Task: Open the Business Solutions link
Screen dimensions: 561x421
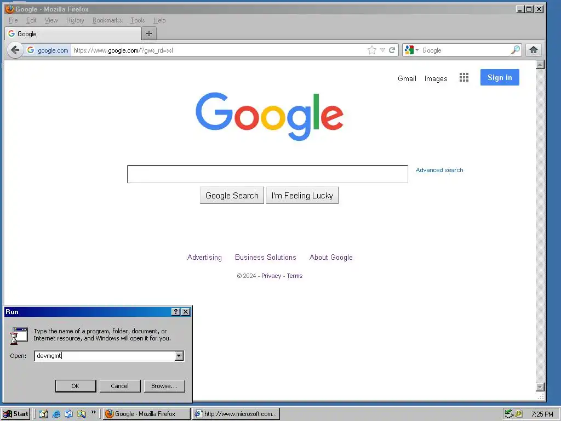Action: pyautogui.click(x=266, y=258)
